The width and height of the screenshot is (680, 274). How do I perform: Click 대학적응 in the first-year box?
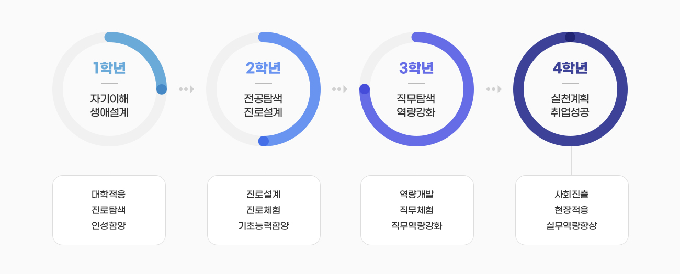(x=109, y=195)
